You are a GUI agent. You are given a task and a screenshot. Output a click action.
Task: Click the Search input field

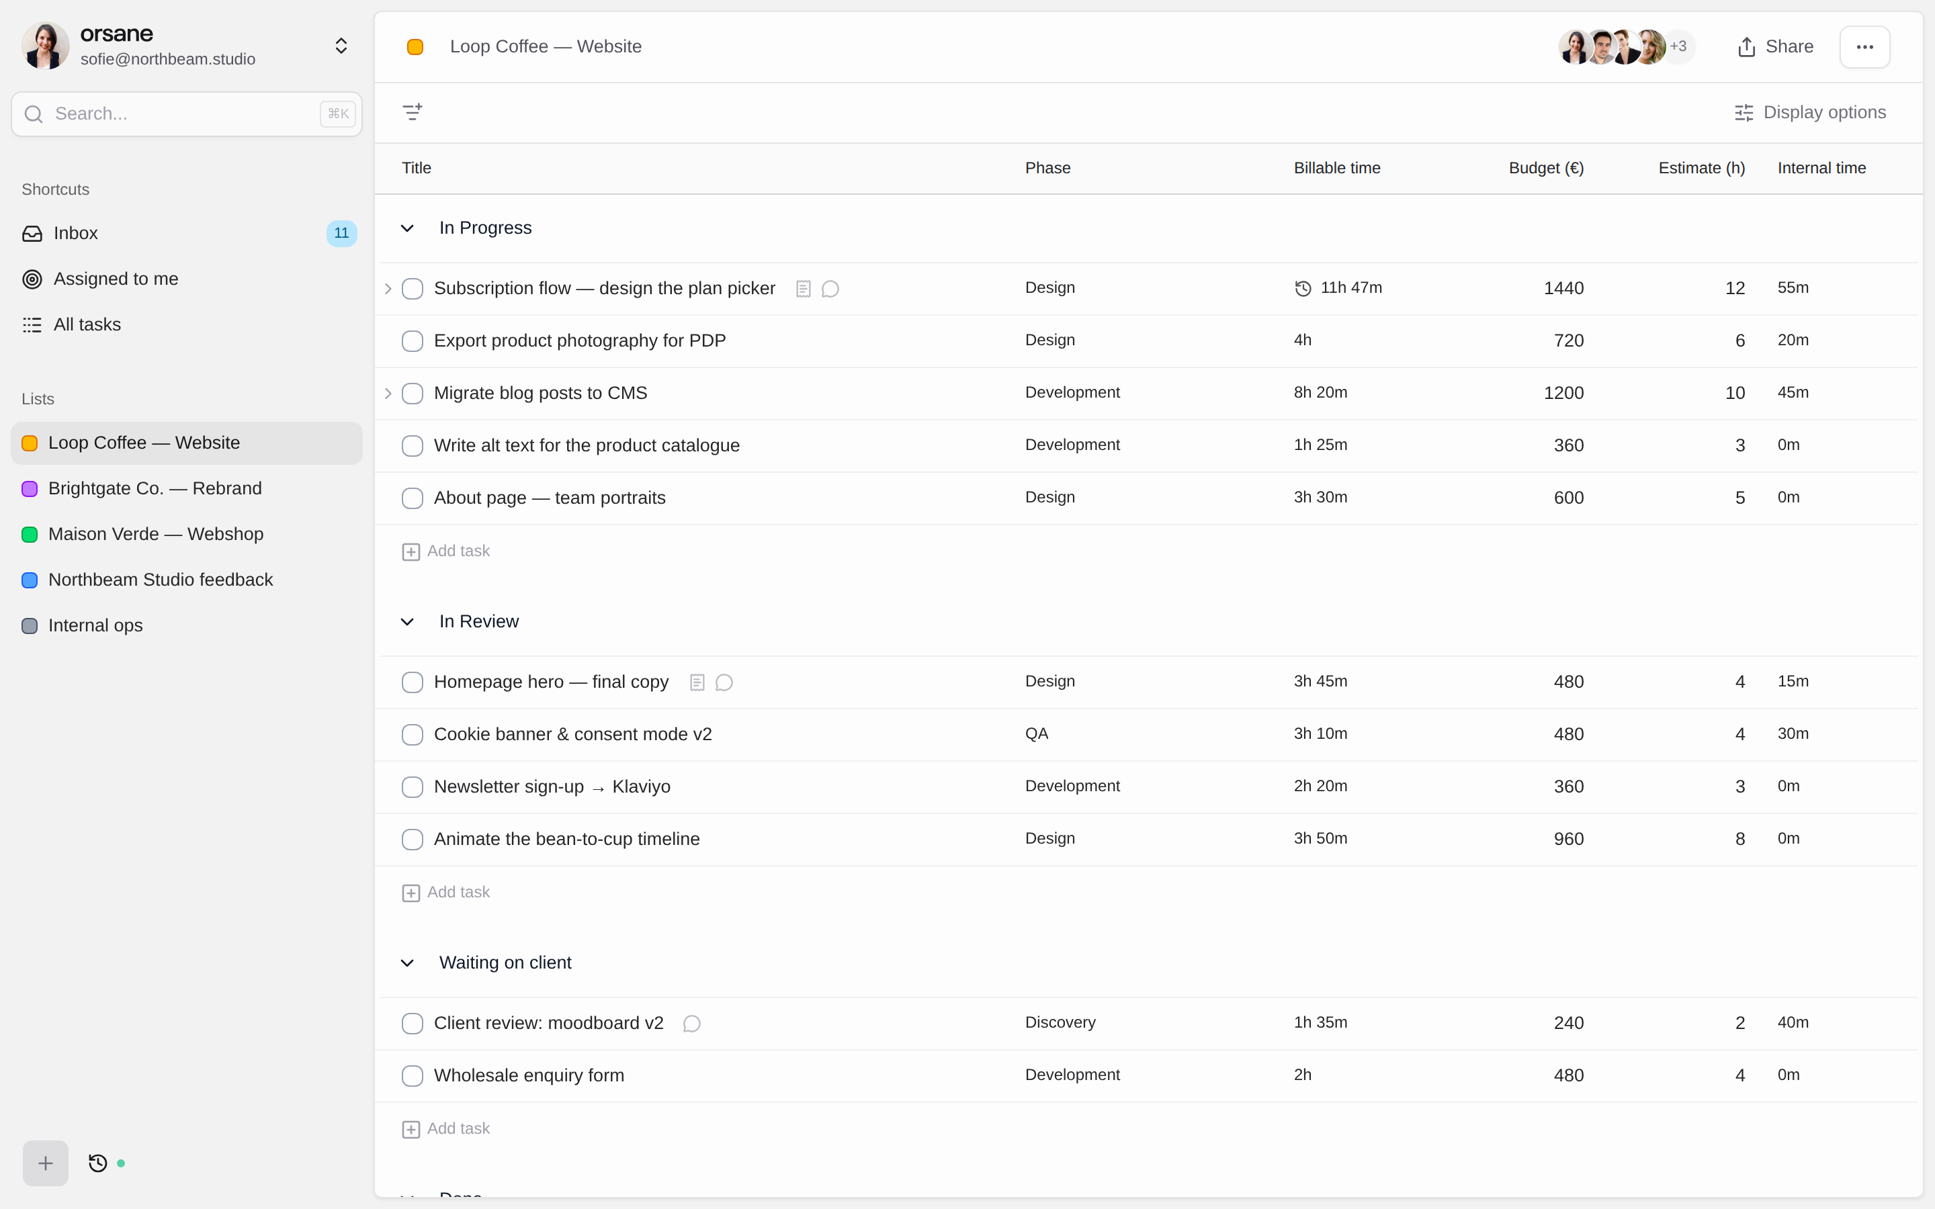[x=186, y=114]
